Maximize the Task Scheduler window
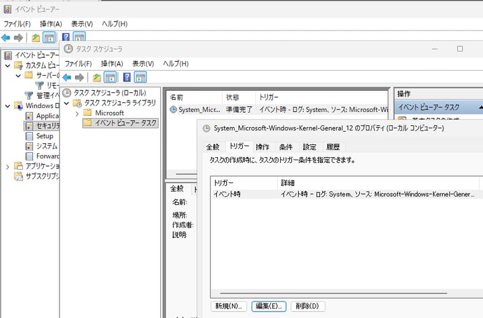Screen dimensions: 483x318 tap(460, 49)
